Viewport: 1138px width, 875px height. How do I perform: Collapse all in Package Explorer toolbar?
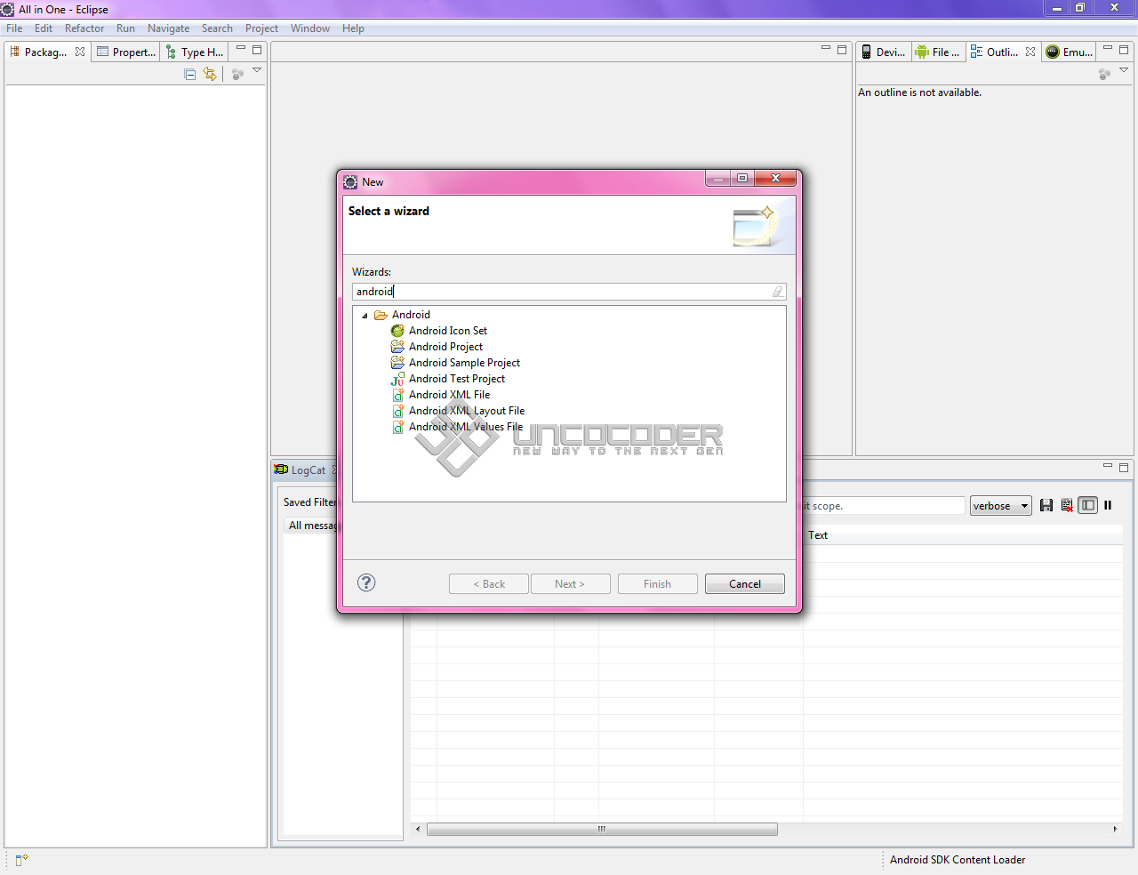[189, 75]
